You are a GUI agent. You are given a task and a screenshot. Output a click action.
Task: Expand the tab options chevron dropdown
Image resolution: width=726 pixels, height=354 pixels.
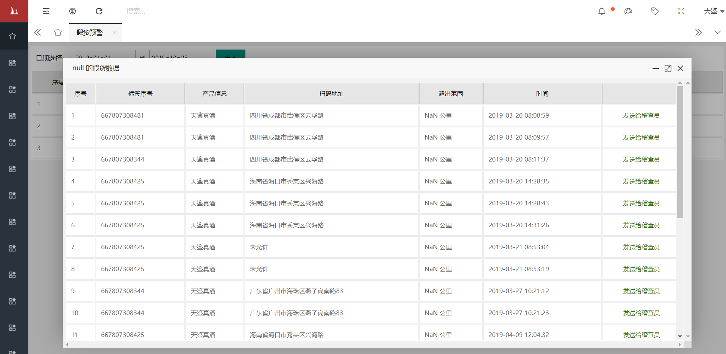(x=717, y=33)
